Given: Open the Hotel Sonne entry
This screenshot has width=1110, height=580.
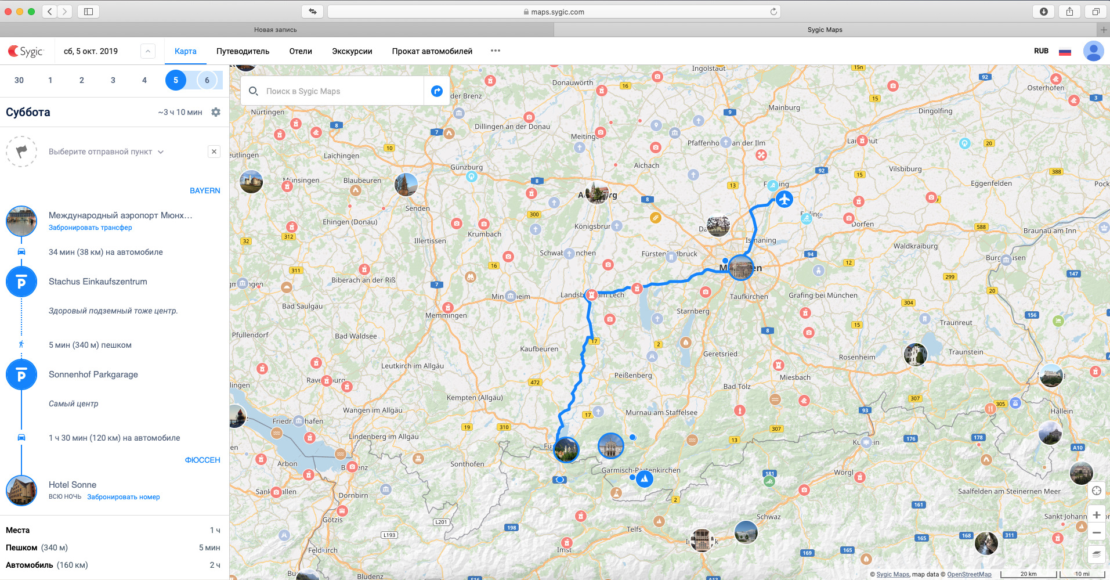Looking at the screenshot, I should click(73, 485).
